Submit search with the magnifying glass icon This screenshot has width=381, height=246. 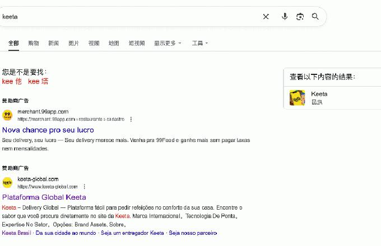[x=315, y=16]
